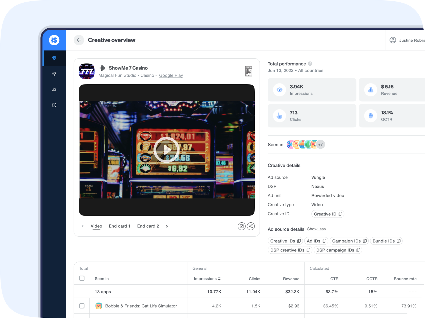Switch to the End card 2 tab
The image size is (425, 318).
pyautogui.click(x=148, y=226)
